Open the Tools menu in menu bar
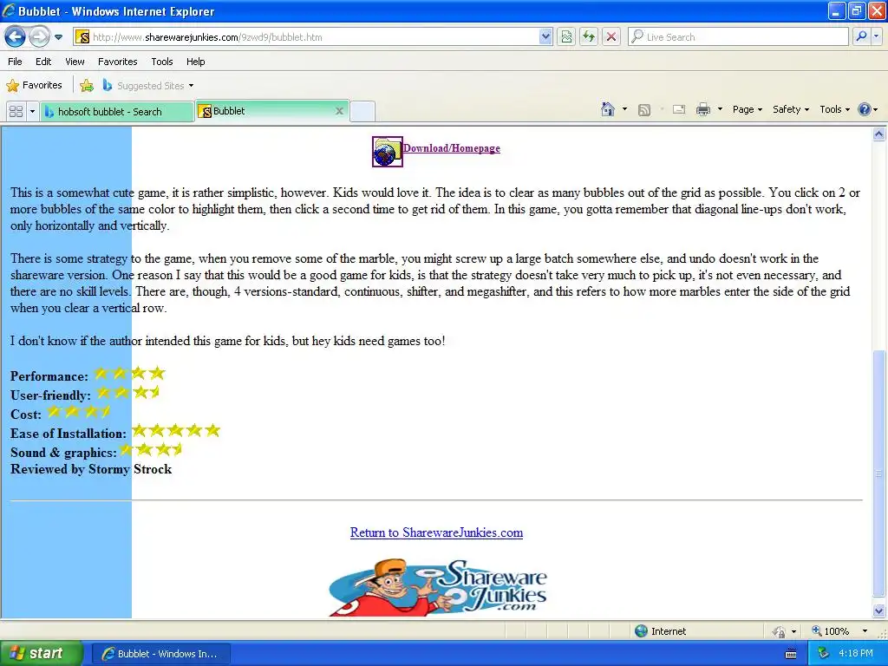The image size is (888, 666). point(162,62)
